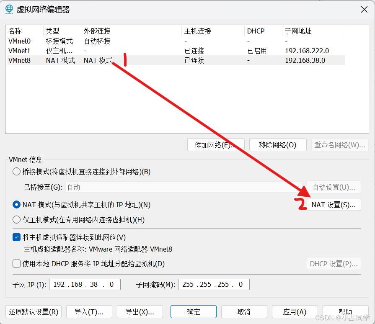The height and width of the screenshot is (324, 375).
Task: Click 导出(X) button
Action: 140,311
